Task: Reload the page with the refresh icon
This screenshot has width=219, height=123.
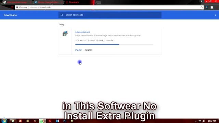Action: 12,8
